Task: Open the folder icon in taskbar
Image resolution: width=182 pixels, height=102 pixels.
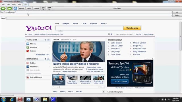Action: pos(45,99)
